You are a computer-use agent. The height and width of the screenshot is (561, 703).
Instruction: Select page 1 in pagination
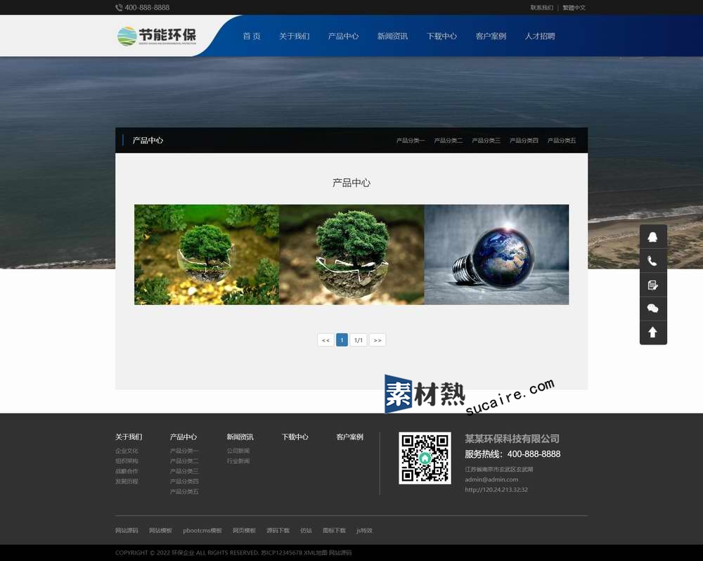pyautogui.click(x=342, y=340)
